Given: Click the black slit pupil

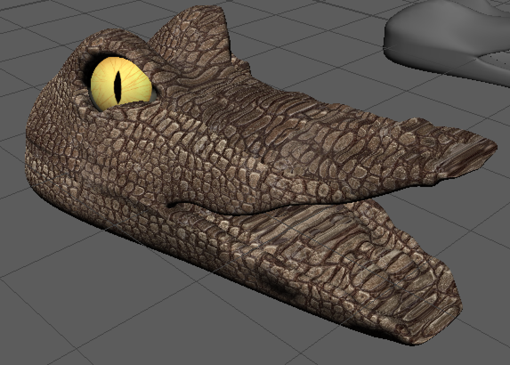Looking at the screenshot, I should (118, 87).
